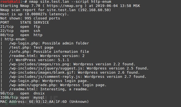This screenshot has height=107, width=181.
Task: Select the 22/tcp ssh port line
Action: click(x=20, y=31)
